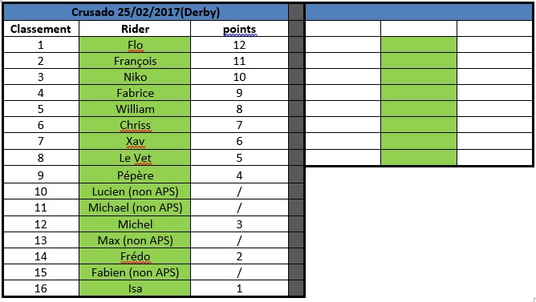Click the Chriss name cell
This screenshot has width=536, height=302.
[x=135, y=125]
